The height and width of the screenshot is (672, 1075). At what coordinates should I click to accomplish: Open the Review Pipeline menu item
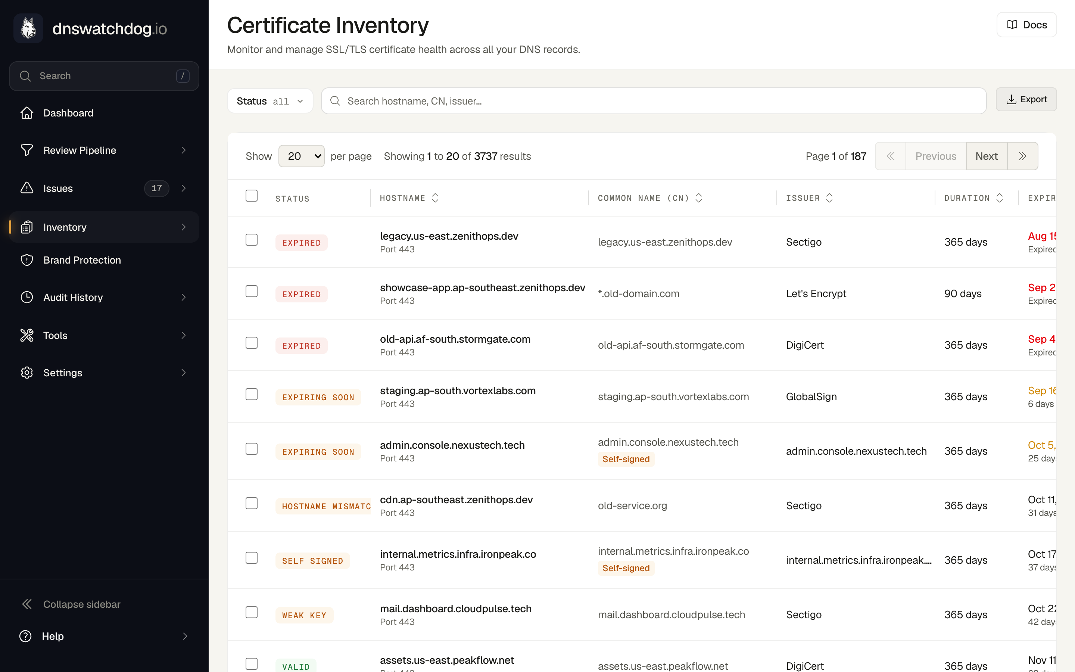104,150
